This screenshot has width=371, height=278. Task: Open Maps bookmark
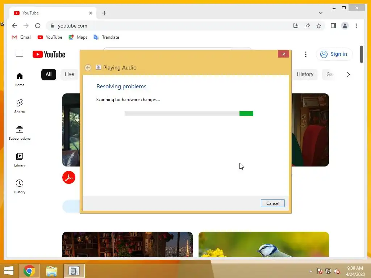[78, 37]
